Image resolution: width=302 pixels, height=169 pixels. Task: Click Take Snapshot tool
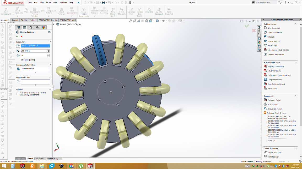point(169,11)
